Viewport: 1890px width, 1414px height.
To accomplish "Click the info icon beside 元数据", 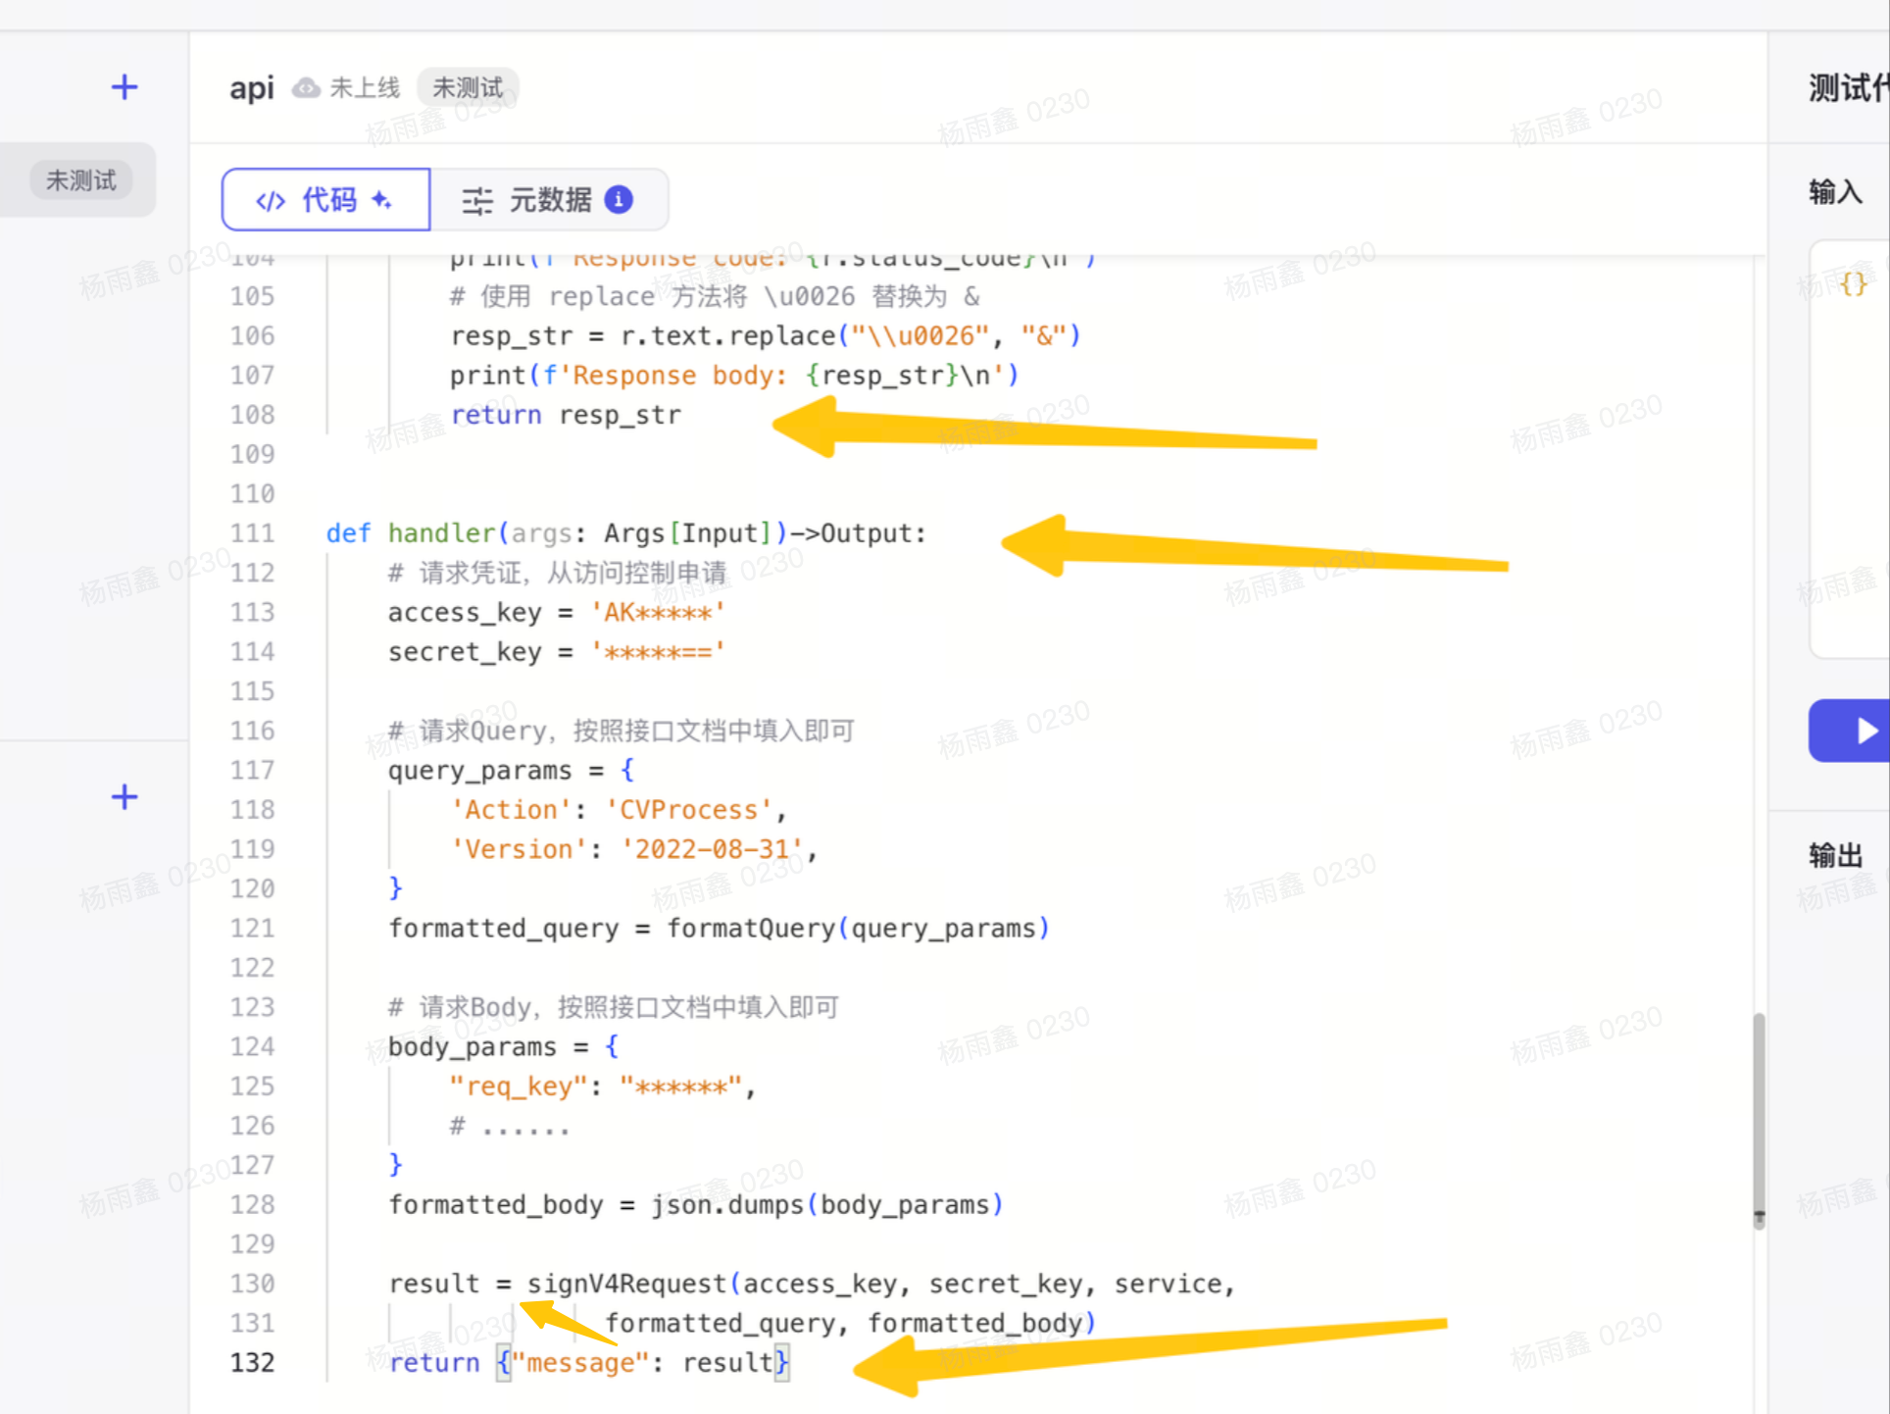I will tap(619, 199).
